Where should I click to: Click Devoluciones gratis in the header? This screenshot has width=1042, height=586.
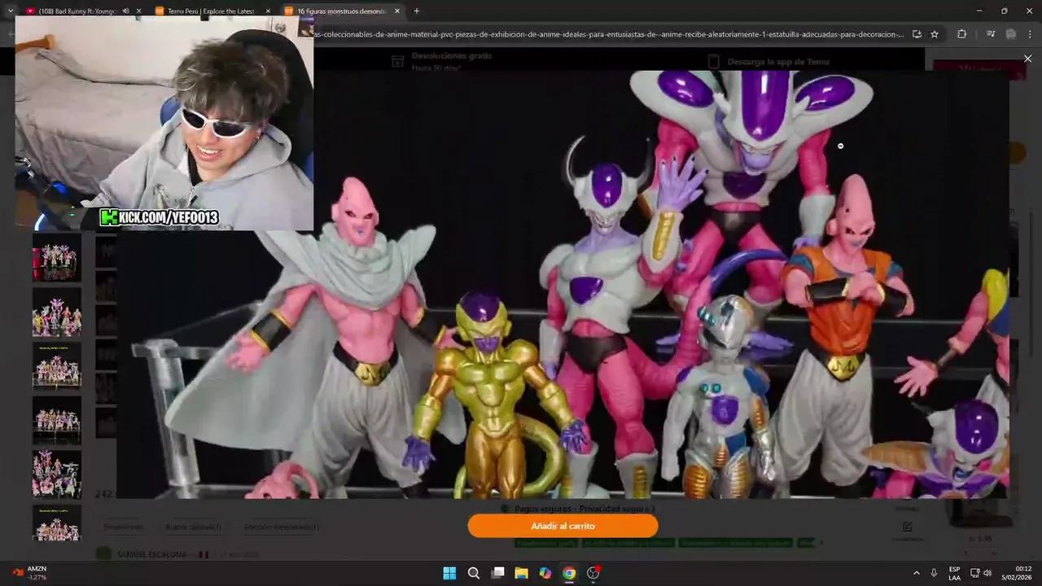point(452,56)
